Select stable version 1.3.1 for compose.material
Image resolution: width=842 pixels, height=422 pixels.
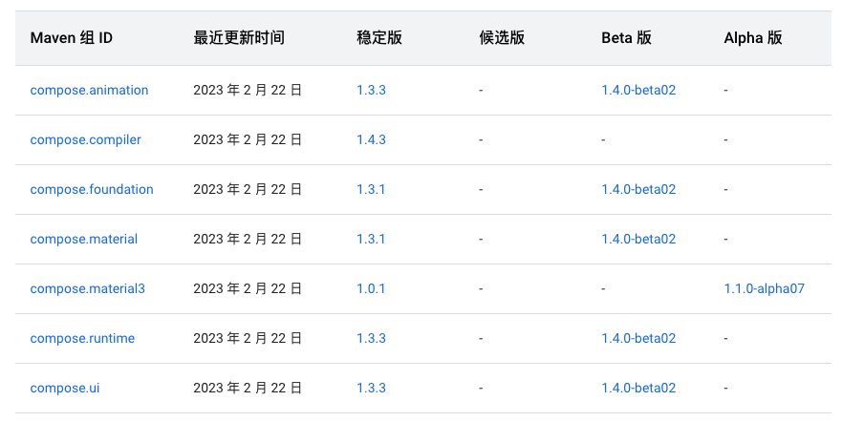(x=371, y=240)
